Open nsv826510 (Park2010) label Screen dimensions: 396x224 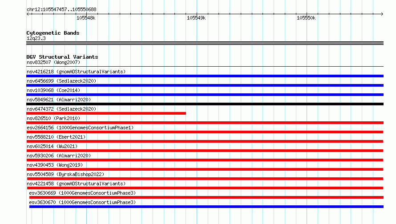53,118
